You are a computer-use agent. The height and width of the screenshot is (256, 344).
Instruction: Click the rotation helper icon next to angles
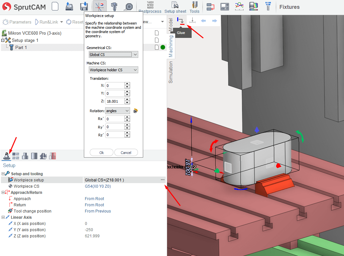click(x=135, y=111)
